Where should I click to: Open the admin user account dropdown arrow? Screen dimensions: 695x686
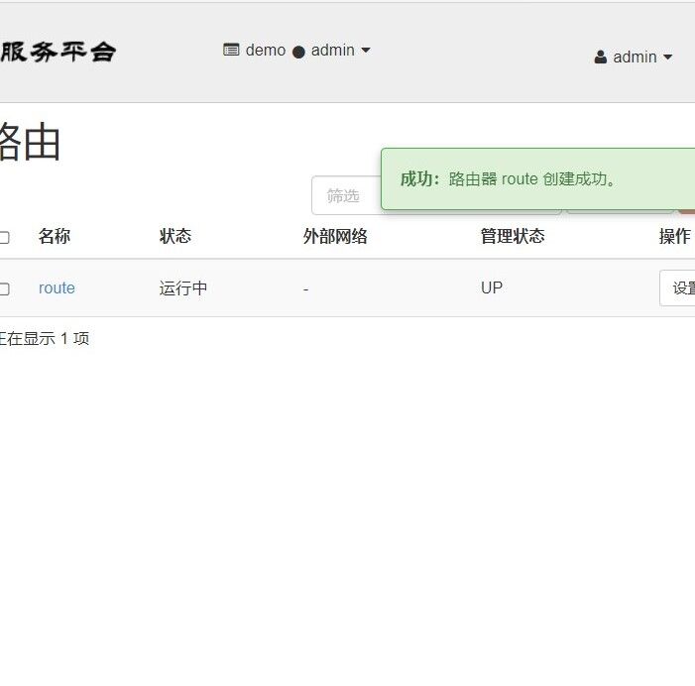[667, 57]
